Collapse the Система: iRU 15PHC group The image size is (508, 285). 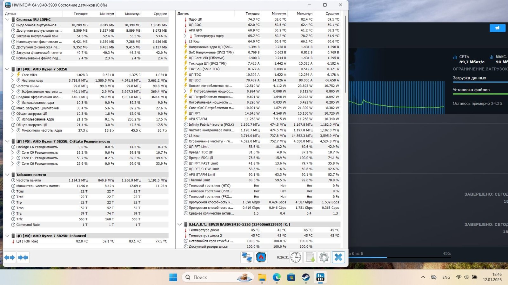7,19
